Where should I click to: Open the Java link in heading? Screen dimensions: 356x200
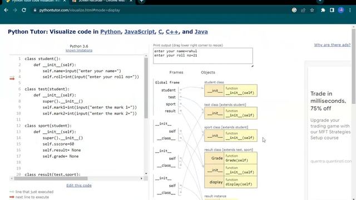tap(201, 32)
